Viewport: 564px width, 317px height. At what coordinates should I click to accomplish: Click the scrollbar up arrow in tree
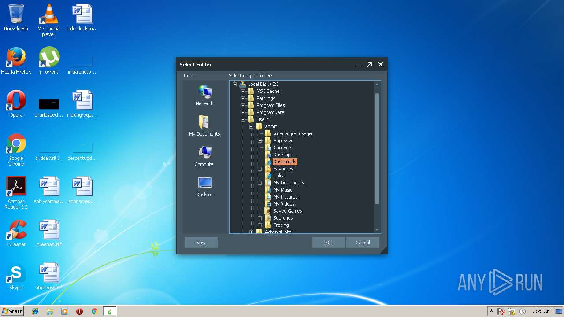pos(377,84)
